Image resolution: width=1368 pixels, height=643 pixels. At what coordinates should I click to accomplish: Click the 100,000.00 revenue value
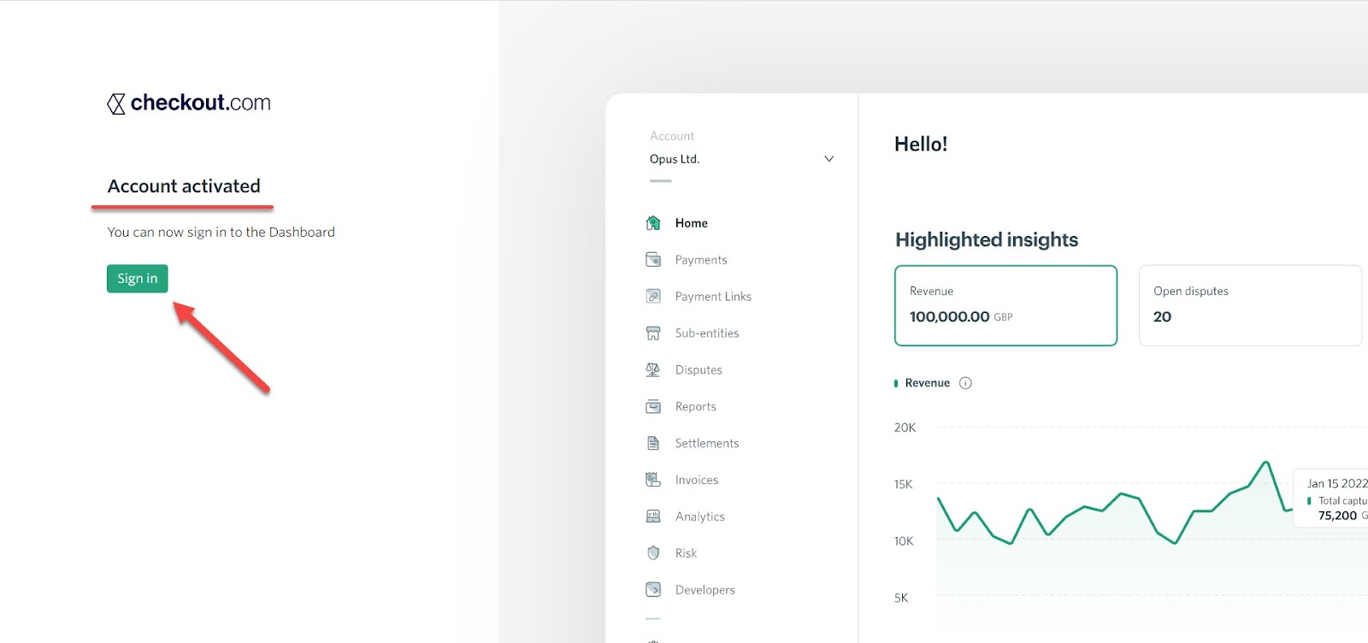point(949,316)
